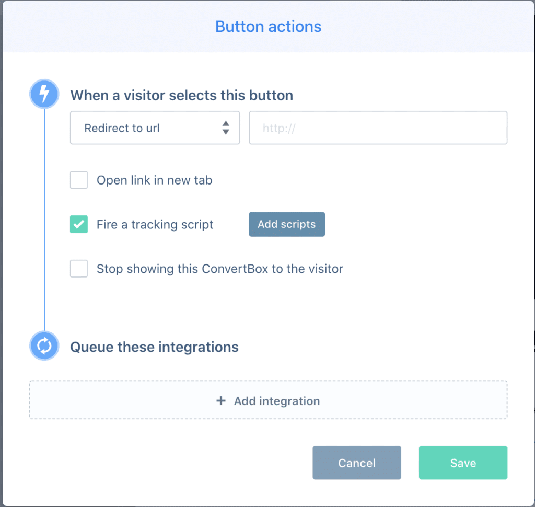
Task: Tick Stop showing this ConvertBox checkbox
Action: [79, 269]
